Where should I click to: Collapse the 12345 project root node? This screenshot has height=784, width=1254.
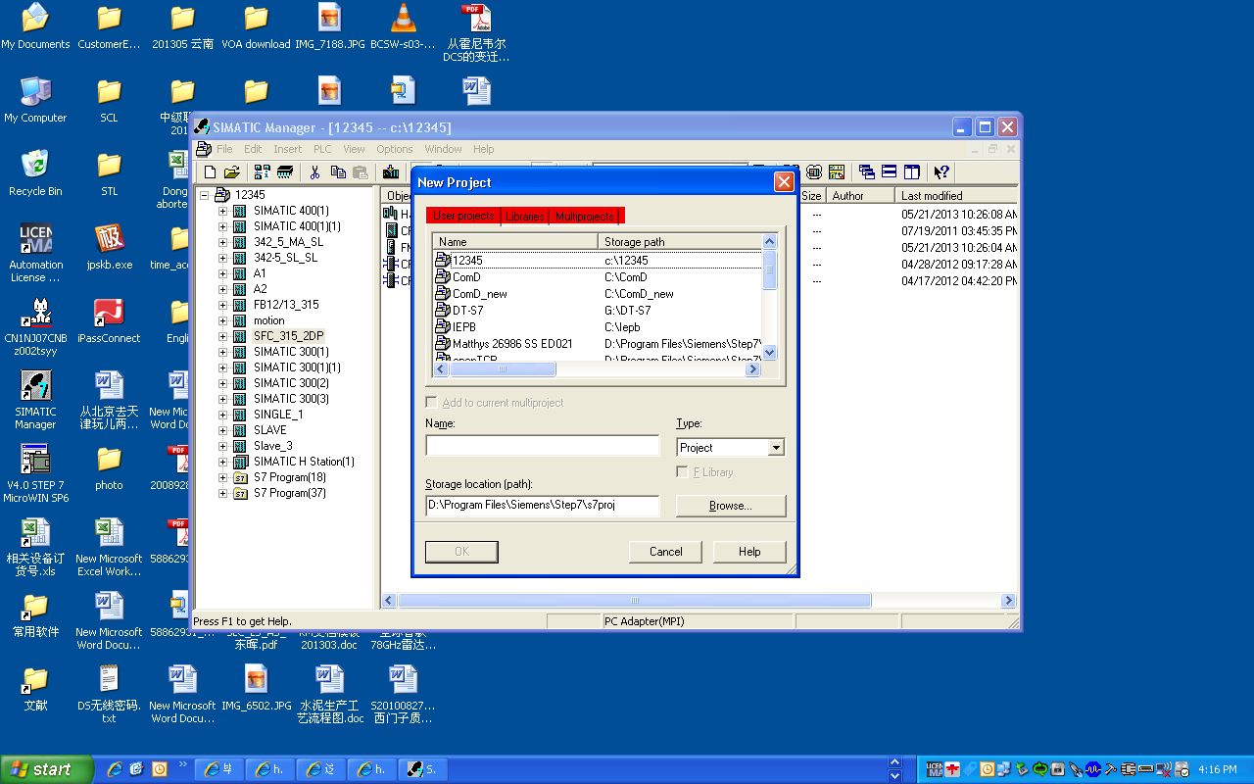[x=205, y=195]
